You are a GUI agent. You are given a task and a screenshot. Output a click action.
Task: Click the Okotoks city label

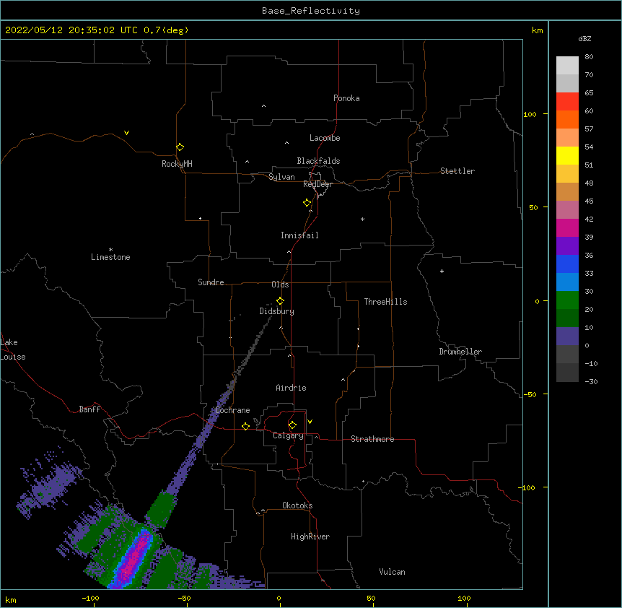click(x=297, y=505)
